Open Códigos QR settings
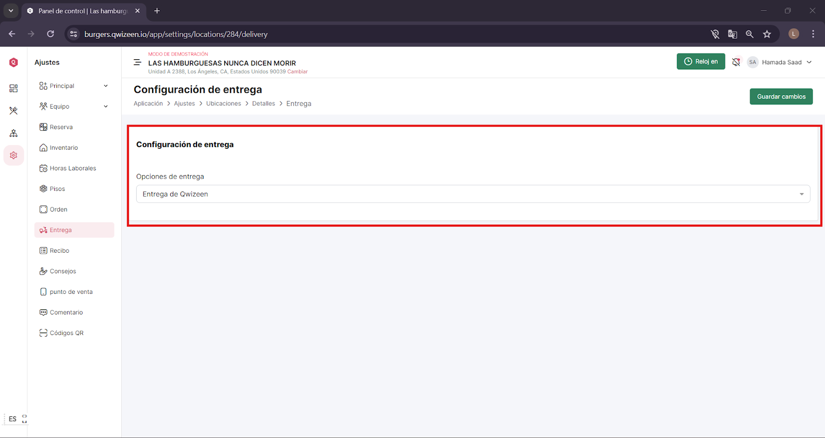 click(74, 333)
